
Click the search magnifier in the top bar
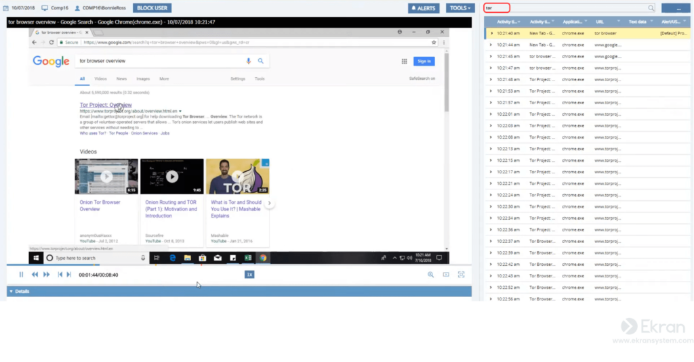point(651,8)
